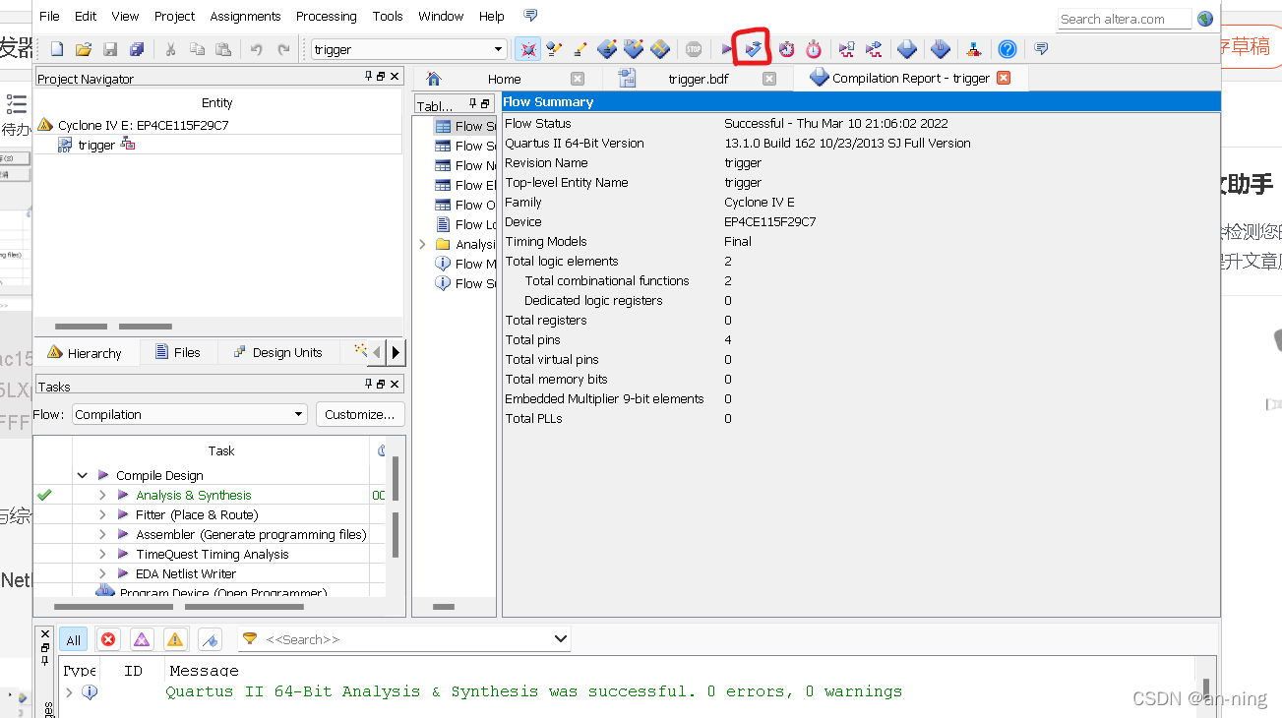Click the globe icon beside altera search
The height and width of the screenshot is (718, 1282).
(x=1205, y=19)
